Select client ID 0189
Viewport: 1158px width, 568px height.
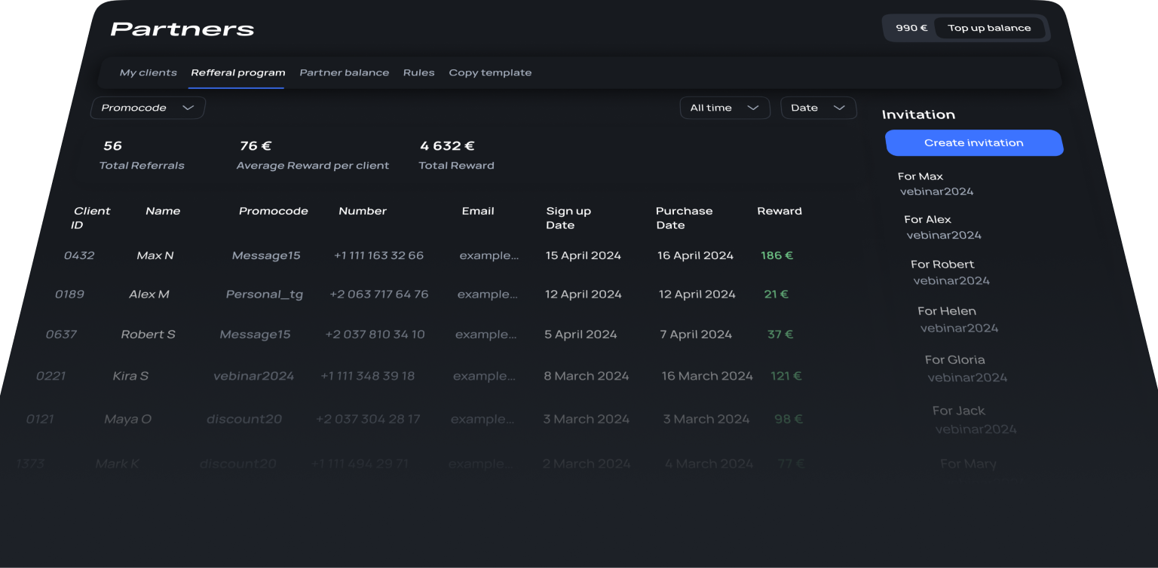69,295
